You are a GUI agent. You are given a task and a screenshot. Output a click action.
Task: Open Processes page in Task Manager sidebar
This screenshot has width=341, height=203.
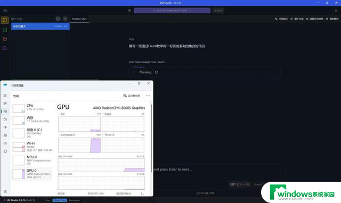point(5,104)
